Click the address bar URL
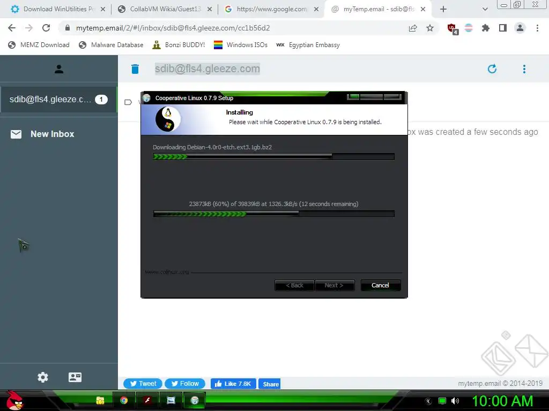The height and width of the screenshot is (411, 549). (173, 28)
